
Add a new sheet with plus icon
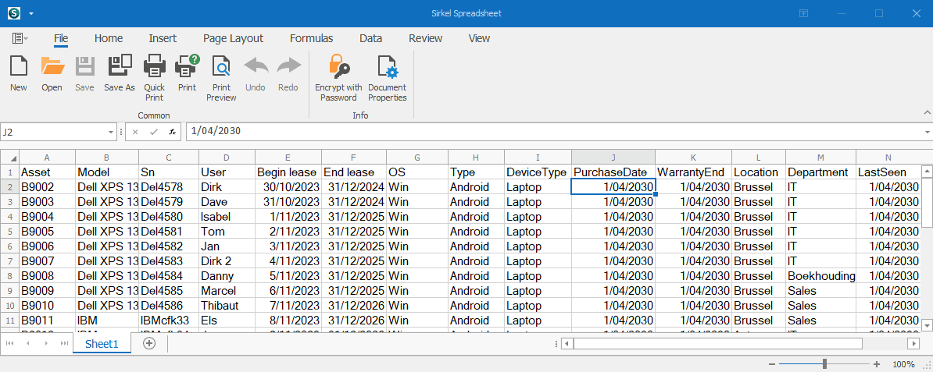149,343
